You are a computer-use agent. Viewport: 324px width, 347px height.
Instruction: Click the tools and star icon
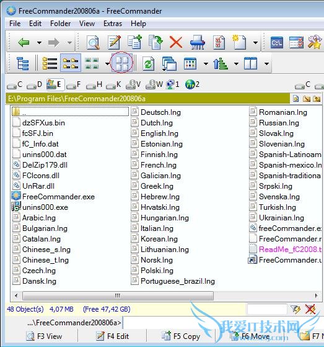click(315, 42)
